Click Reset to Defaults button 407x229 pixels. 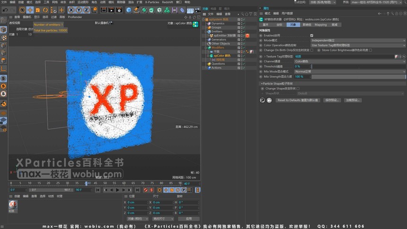(298, 100)
